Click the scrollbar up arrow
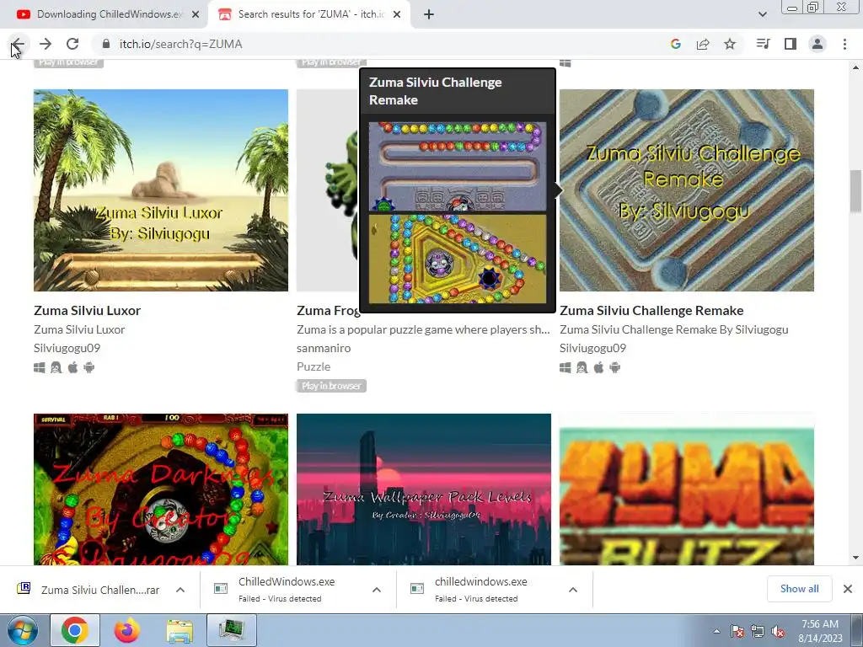The width and height of the screenshot is (863, 647). tap(855, 67)
